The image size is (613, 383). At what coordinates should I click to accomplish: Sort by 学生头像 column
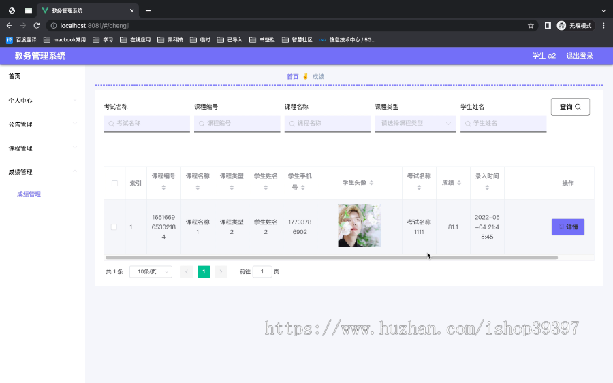coord(371,183)
